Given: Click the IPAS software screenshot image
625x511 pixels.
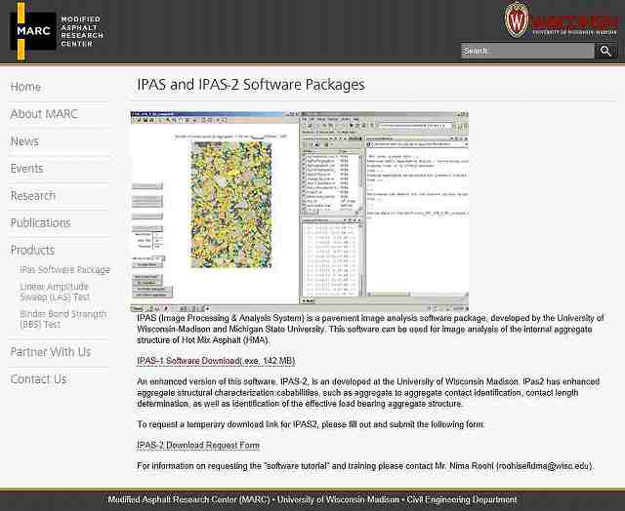Looking at the screenshot, I should 300,212.
